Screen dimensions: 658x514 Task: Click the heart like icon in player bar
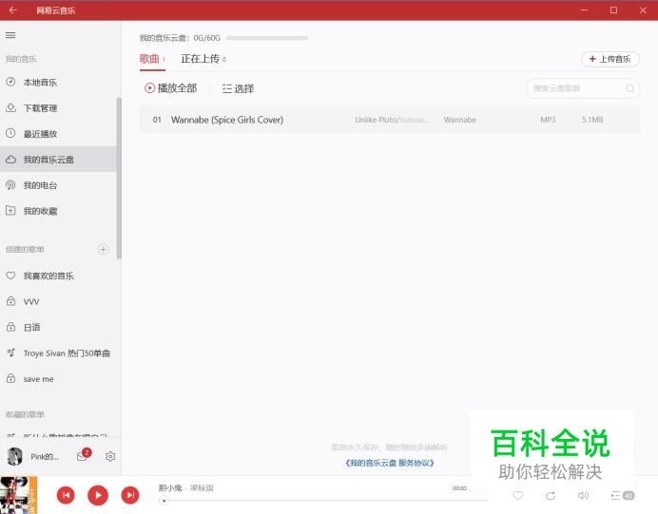pyautogui.click(x=518, y=496)
